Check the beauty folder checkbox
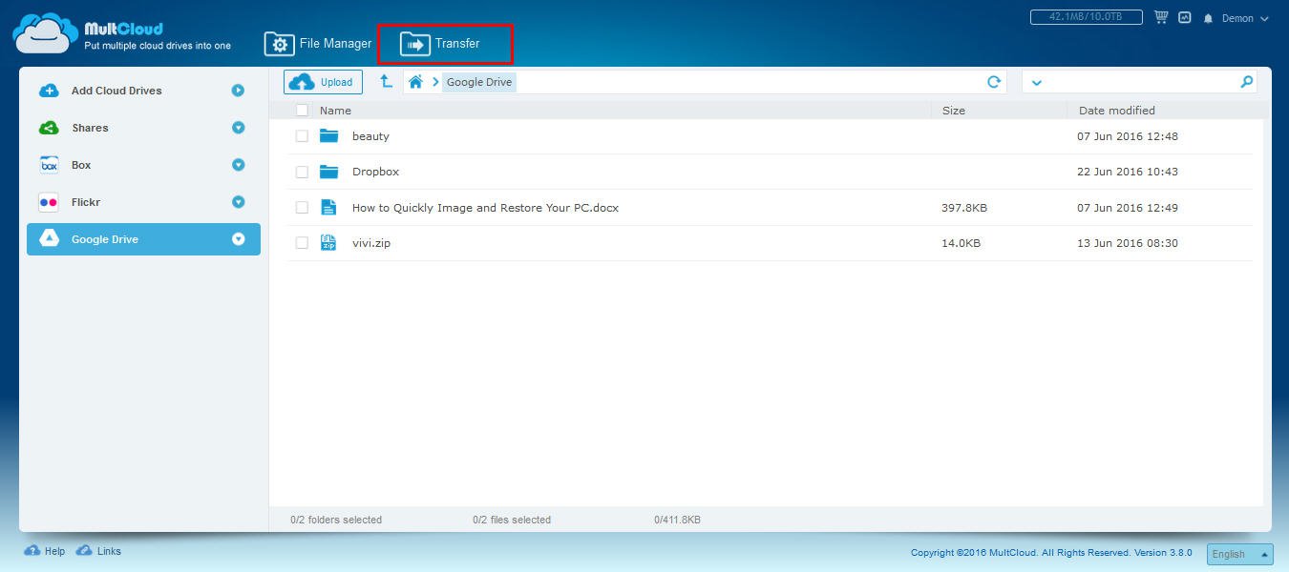Image resolution: width=1289 pixels, height=572 pixels. tap(302, 136)
